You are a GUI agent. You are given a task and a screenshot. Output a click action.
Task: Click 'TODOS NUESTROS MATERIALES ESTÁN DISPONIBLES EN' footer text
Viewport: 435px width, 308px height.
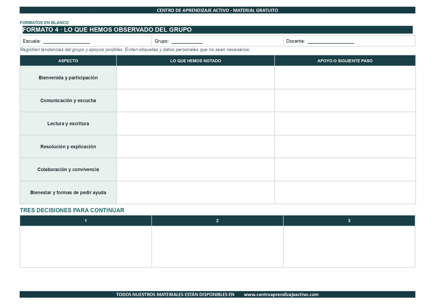pos(175,295)
